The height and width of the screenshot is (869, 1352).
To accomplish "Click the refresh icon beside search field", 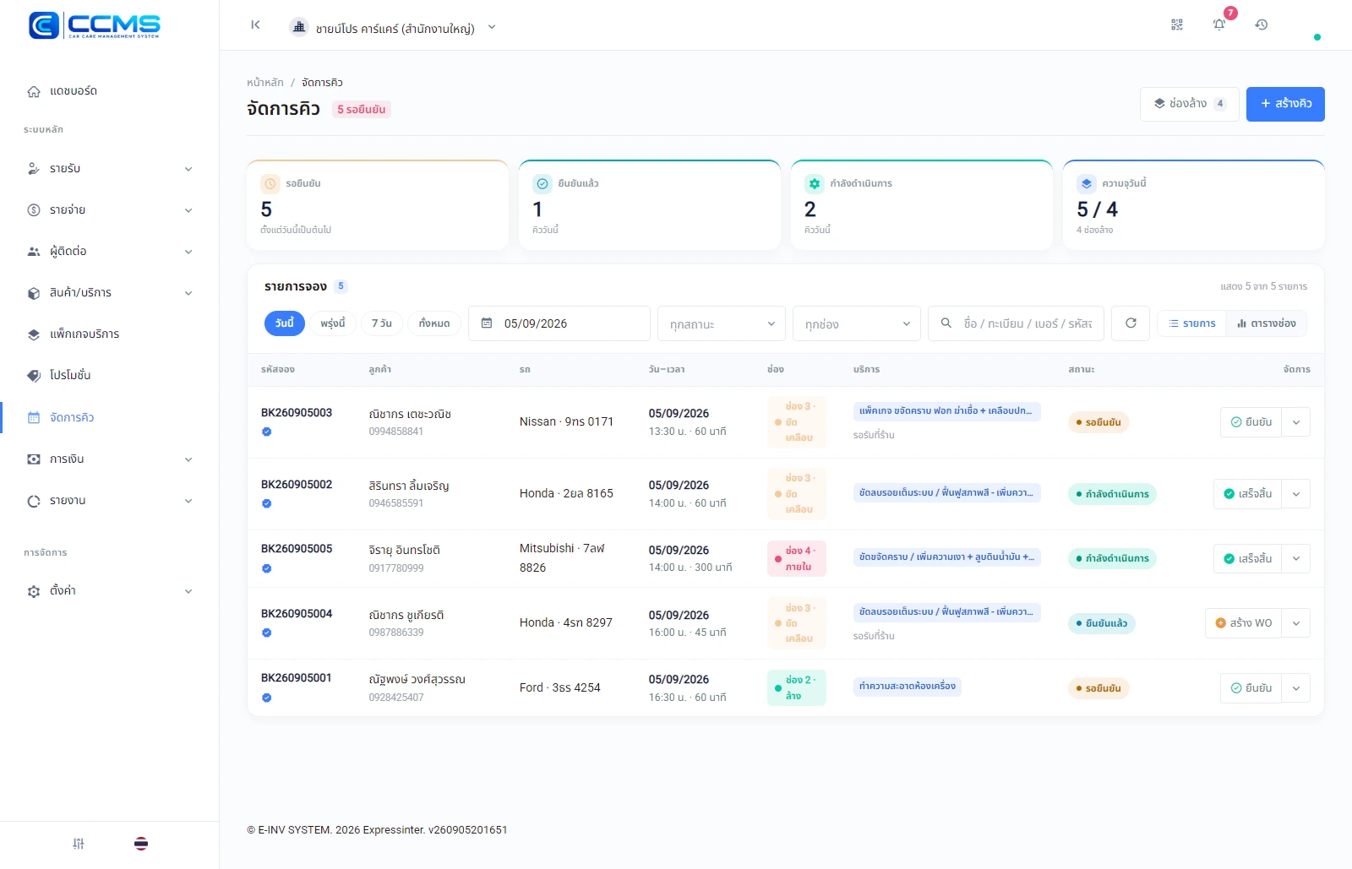I will (1131, 323).
